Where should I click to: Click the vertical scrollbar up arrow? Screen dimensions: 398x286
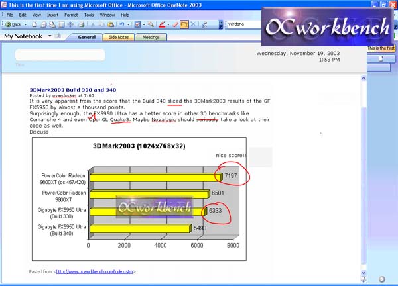[x=364, y=79]
